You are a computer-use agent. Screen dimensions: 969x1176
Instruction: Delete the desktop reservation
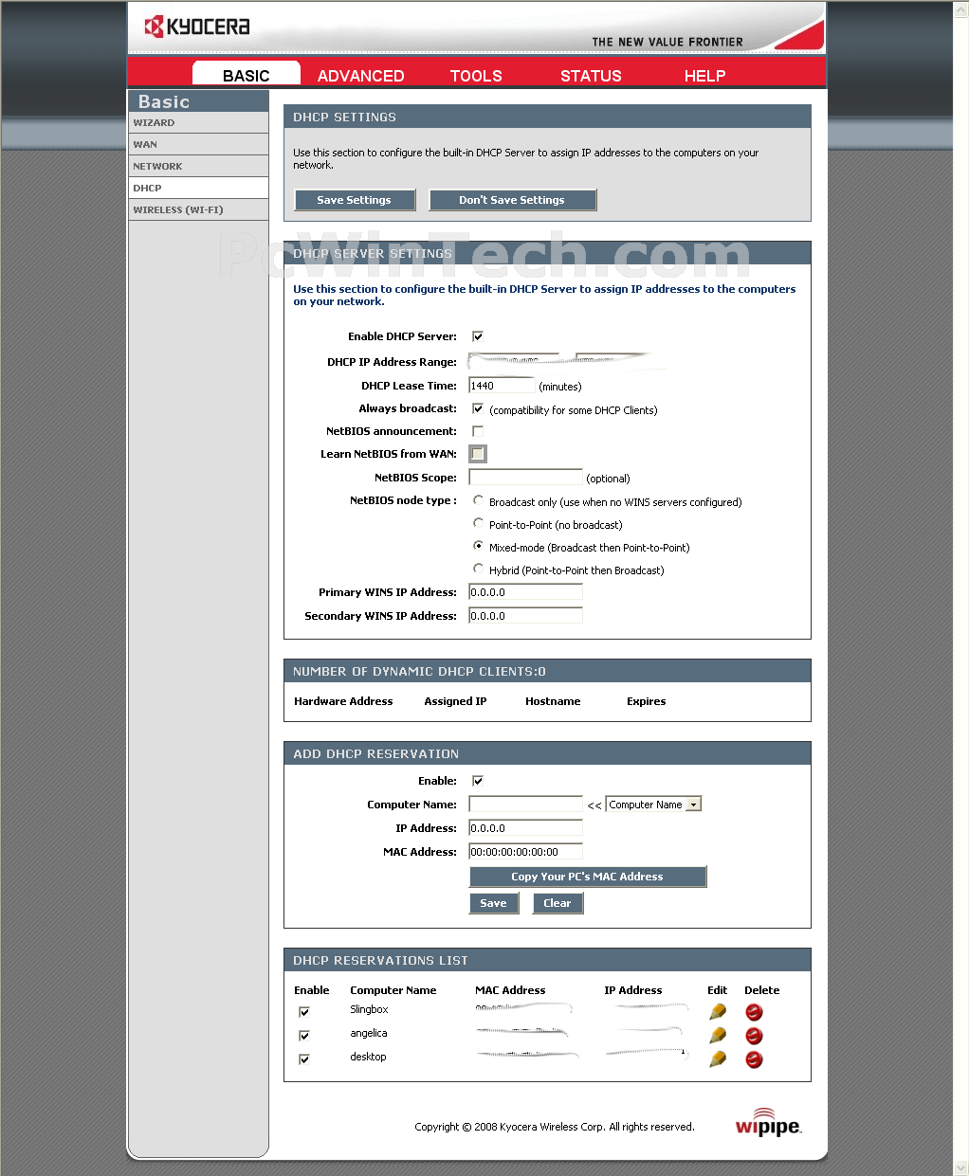pos(754,1059)
